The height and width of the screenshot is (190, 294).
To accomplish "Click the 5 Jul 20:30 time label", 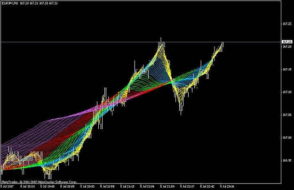I will pos(87,187).
